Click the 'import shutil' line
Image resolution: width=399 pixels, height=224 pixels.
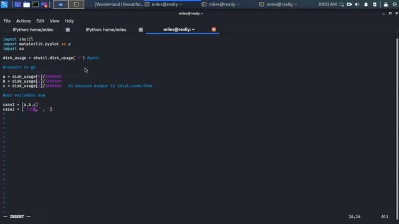click(18, 39)
